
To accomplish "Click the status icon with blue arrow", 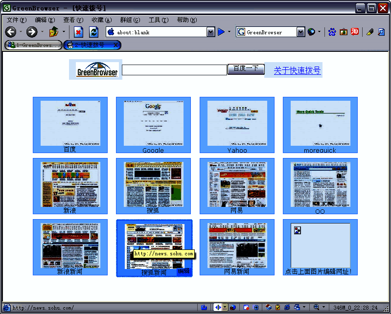I will pyautogui.click(x=255, y=307).
